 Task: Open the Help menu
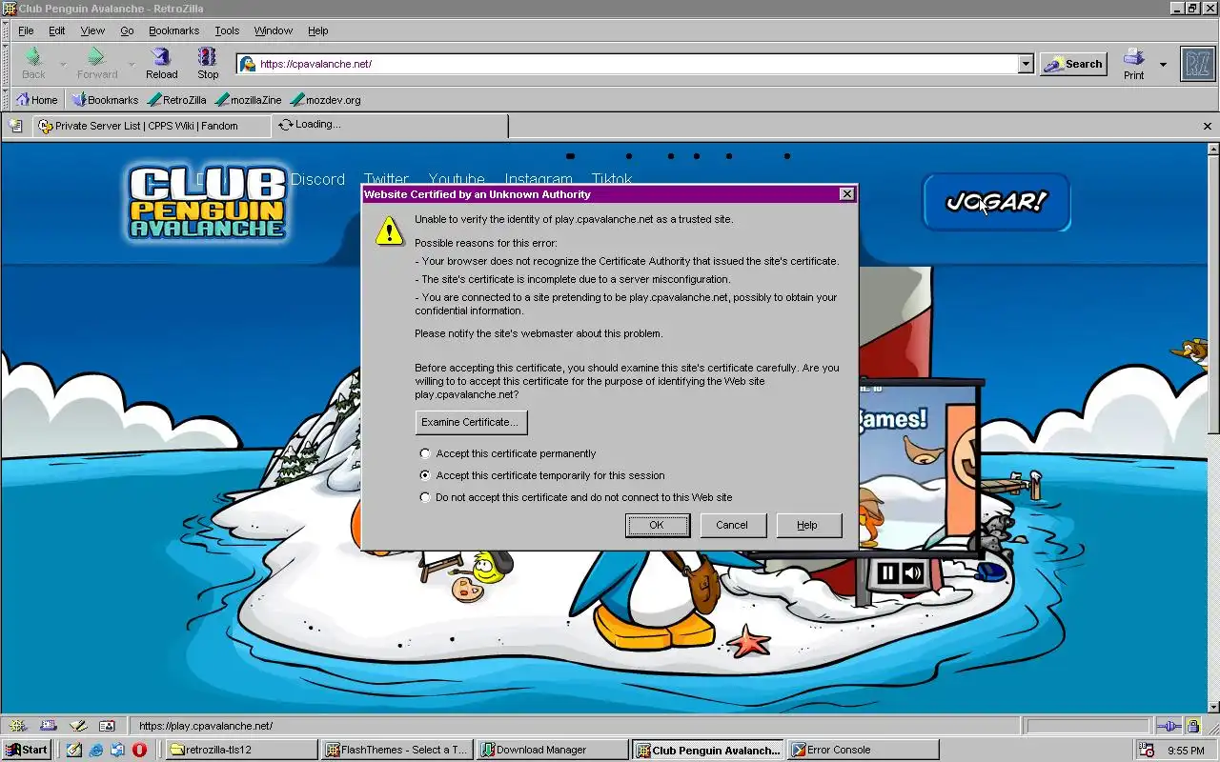point(318,30)
